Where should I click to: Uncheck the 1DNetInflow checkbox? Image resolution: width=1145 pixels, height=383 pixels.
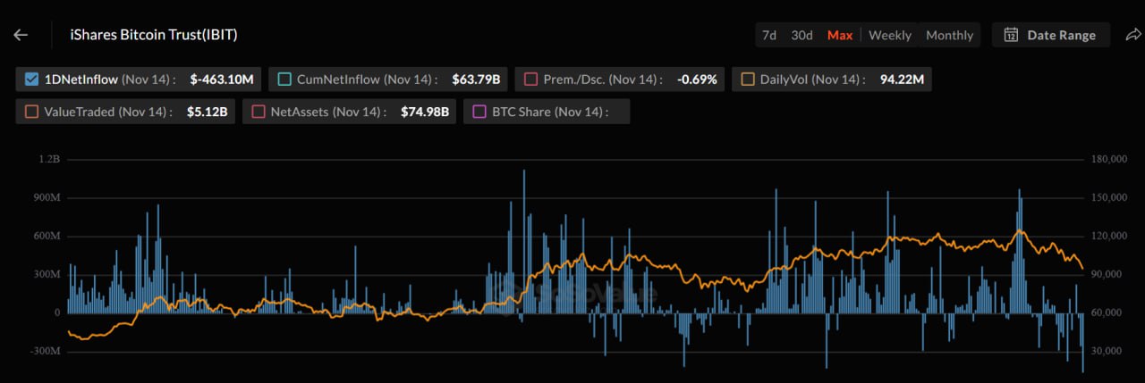click(x=32, y=79)
